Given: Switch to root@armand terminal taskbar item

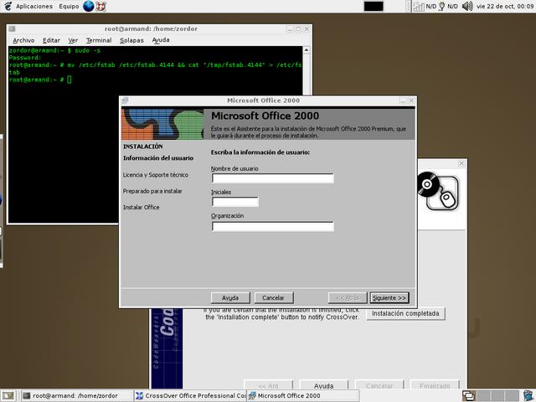Looking at the screenshot, I should (76, 396).
